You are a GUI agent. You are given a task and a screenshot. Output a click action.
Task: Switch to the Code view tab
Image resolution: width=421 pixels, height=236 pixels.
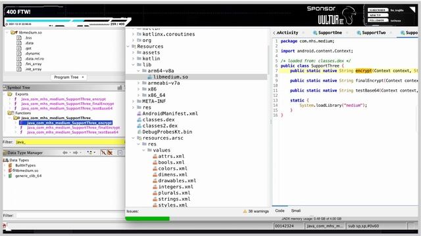280,211
